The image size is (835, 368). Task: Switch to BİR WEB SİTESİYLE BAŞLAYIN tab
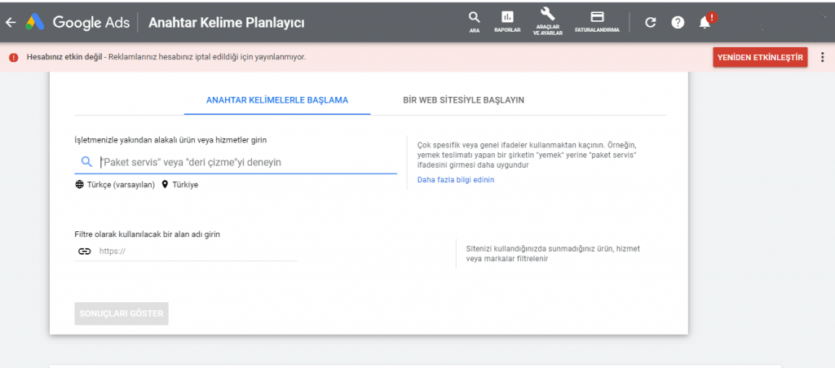coord(463,100)
